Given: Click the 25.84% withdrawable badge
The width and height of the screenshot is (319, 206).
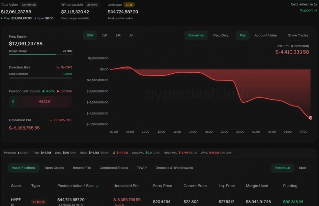Looking at the screenshot, I should (92, 5).
